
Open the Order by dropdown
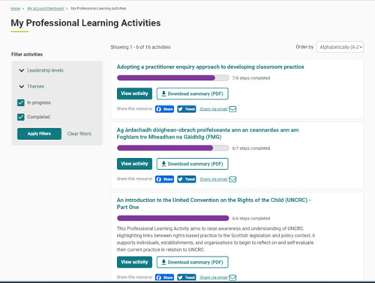tap(340, 47)
